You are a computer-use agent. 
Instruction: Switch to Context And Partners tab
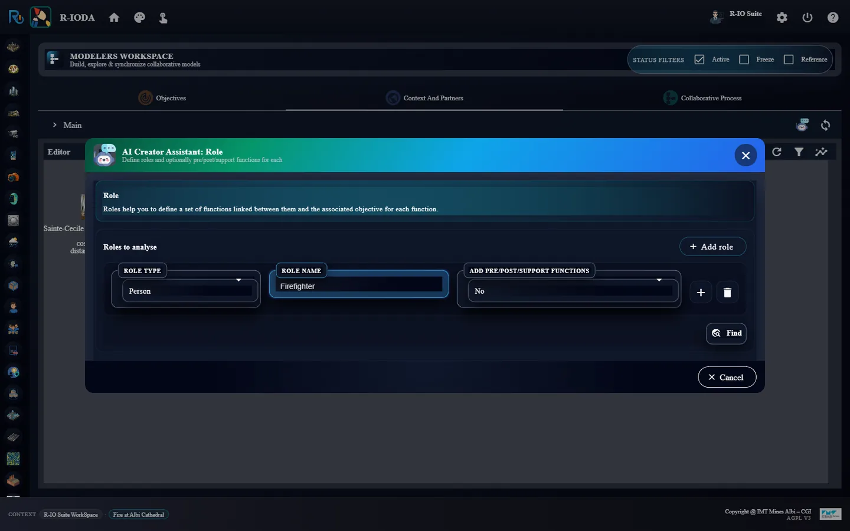424,98
